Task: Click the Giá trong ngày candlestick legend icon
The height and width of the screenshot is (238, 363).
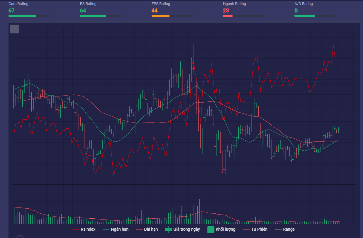Action: 169,229
